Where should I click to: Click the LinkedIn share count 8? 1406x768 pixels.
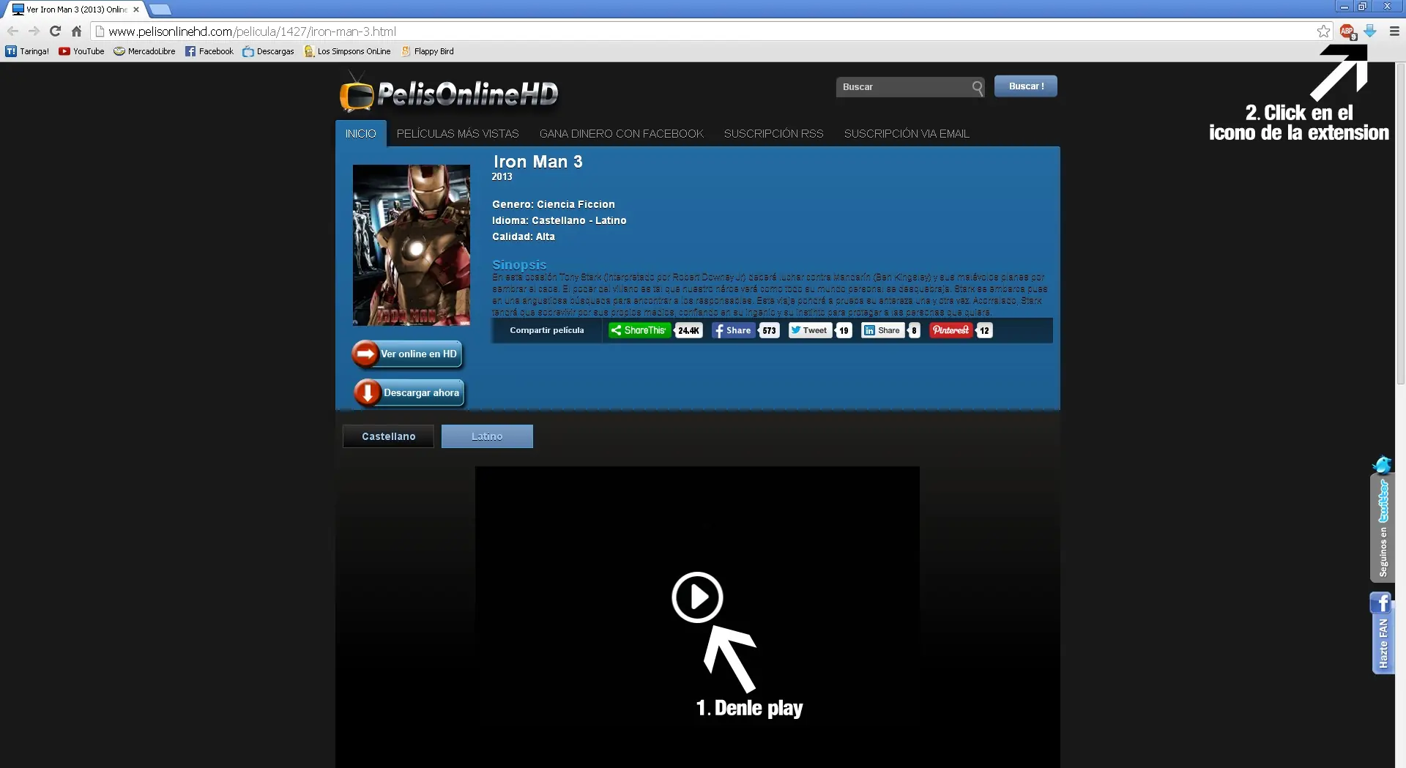(x=914, y=331)
